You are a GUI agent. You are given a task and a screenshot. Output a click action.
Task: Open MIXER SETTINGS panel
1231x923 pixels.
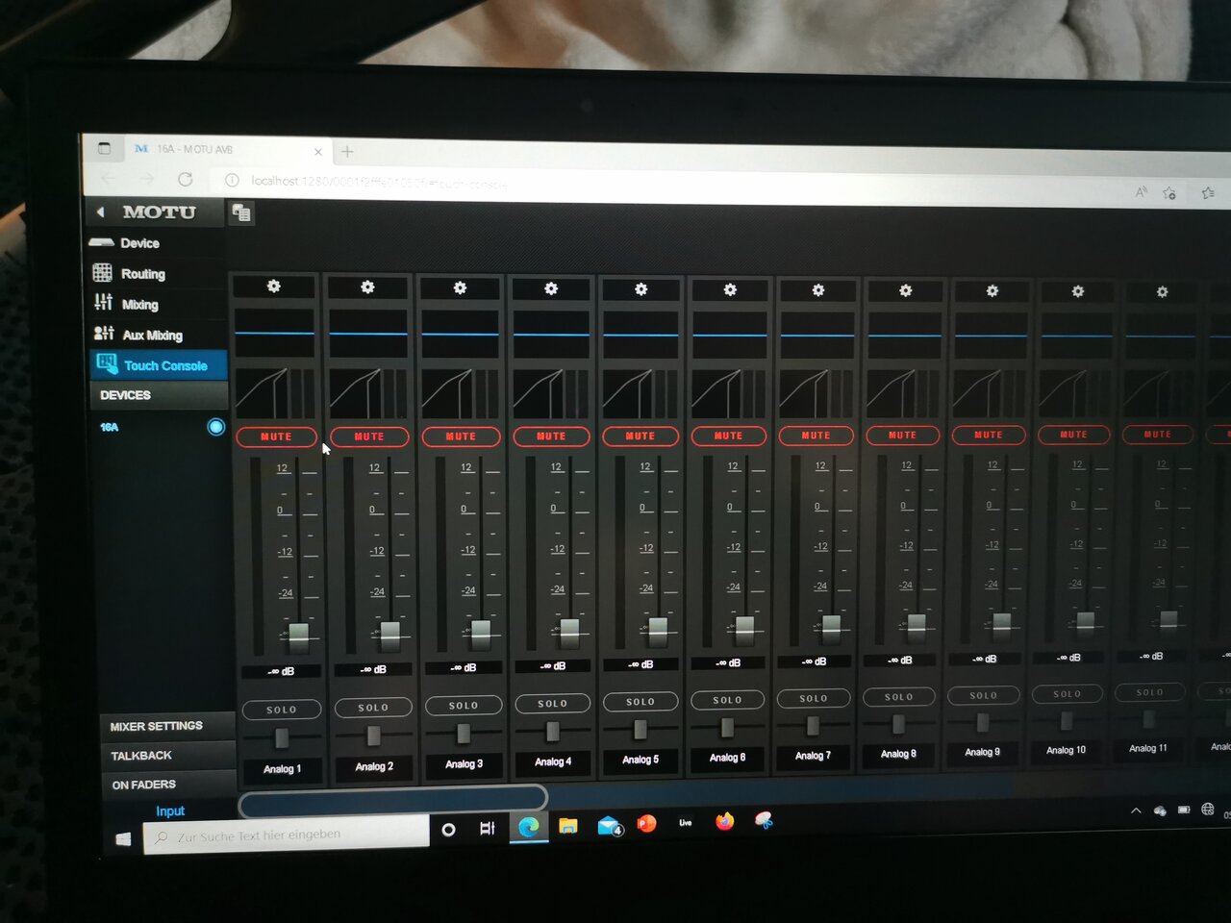point(167,727)
